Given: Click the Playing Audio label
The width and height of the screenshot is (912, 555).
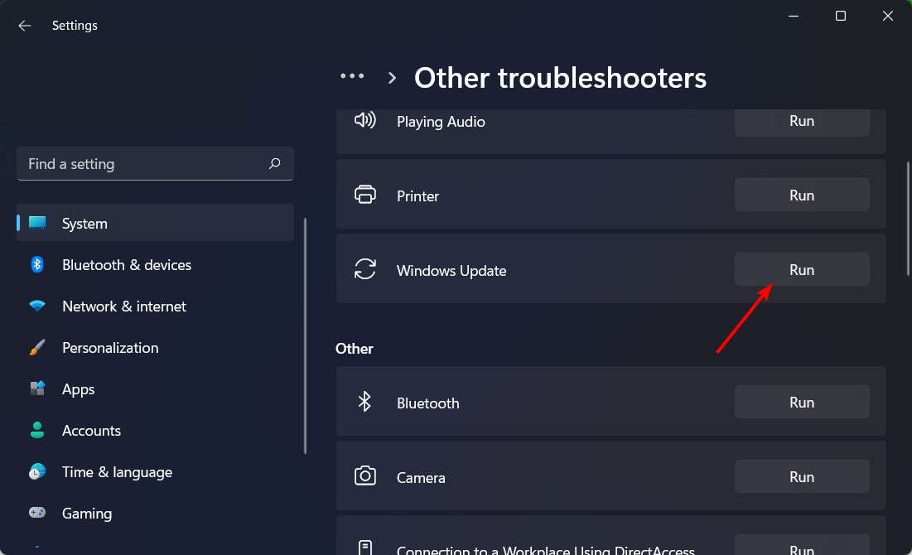Looking at the screenshot, I should pyautogui.click(x=441, y=122).
